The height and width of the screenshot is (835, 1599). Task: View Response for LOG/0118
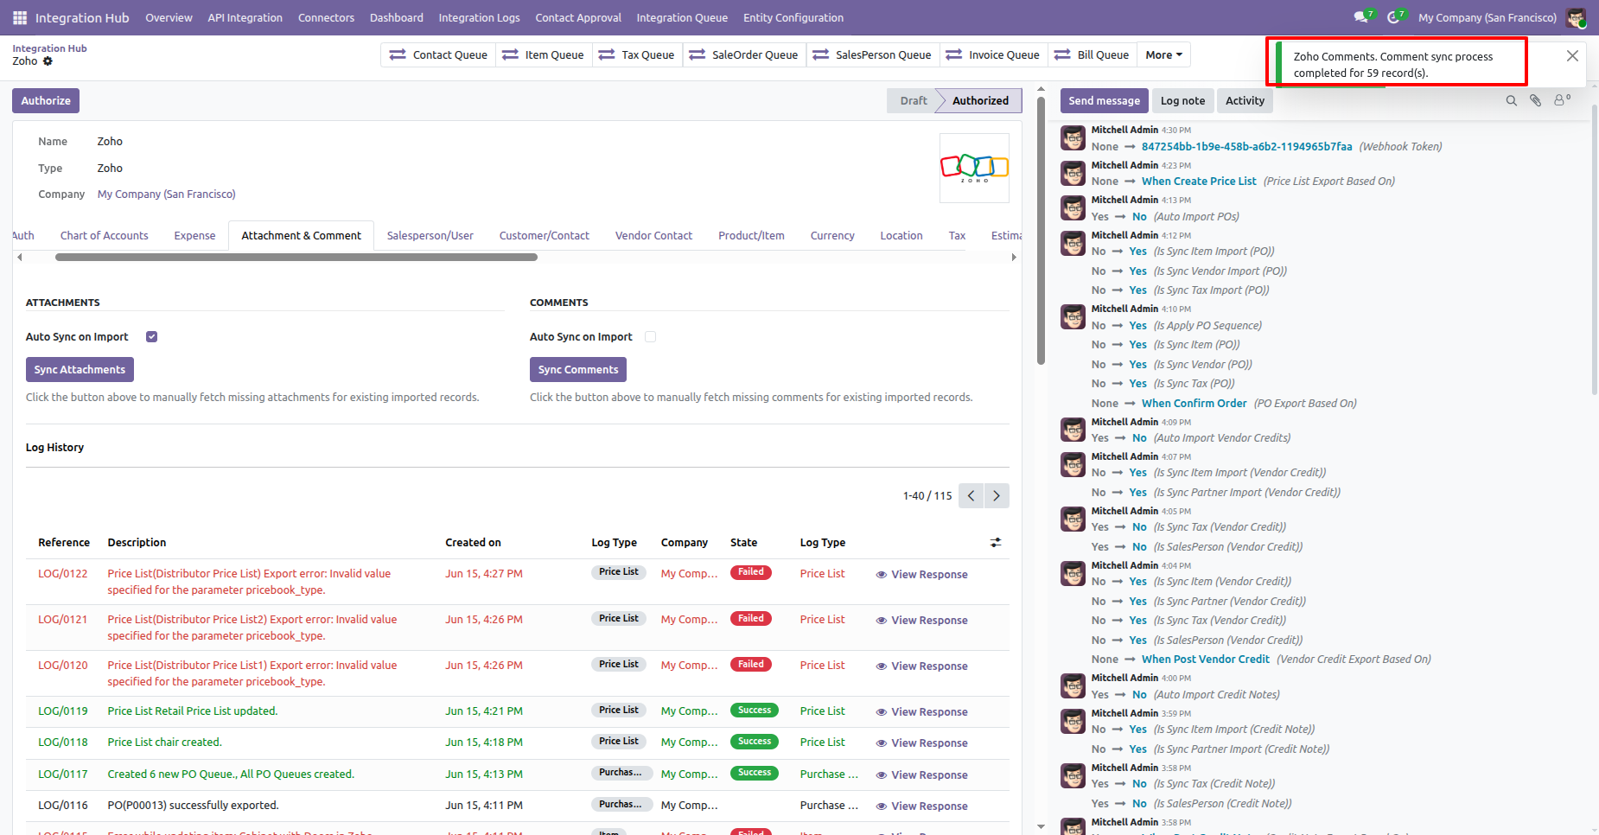click(921, 743)
